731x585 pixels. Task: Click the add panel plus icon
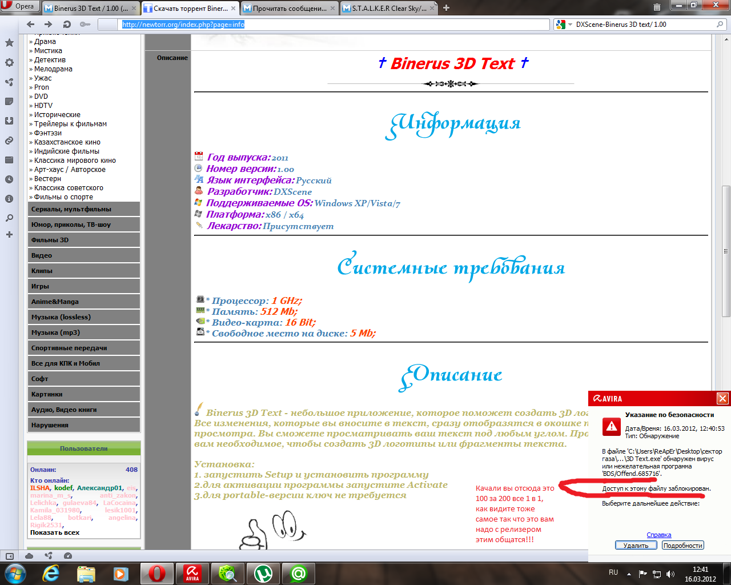coord(9,235)
